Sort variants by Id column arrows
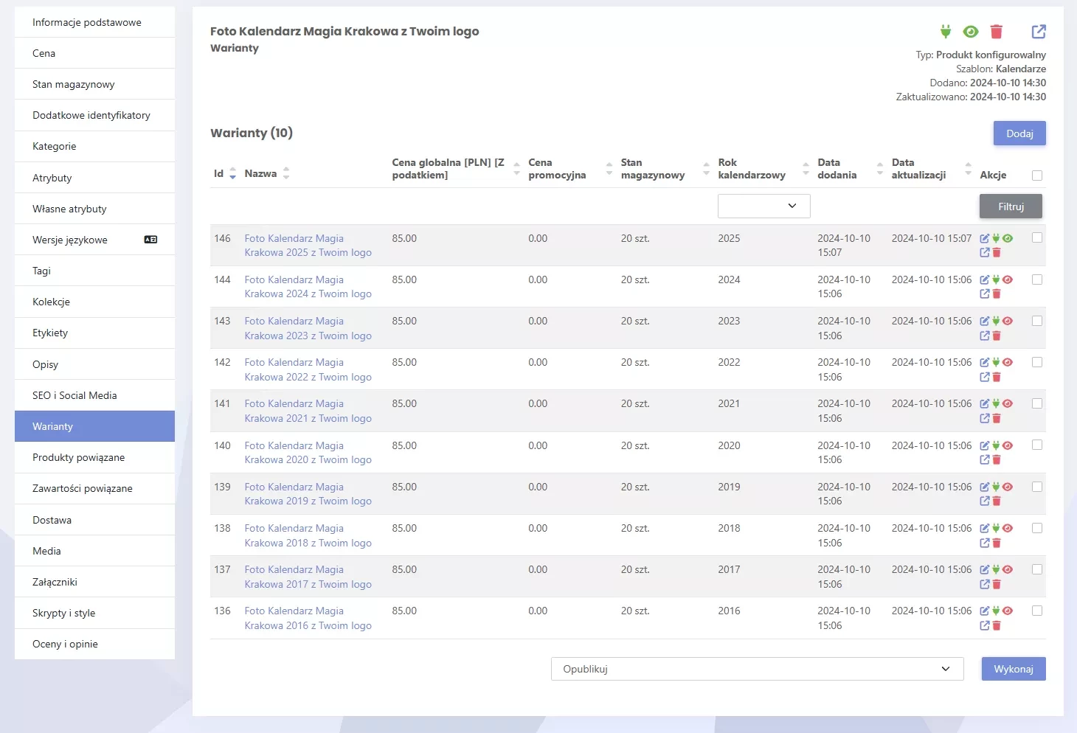This screenshot has width=1077, height=733. [232, 174]
